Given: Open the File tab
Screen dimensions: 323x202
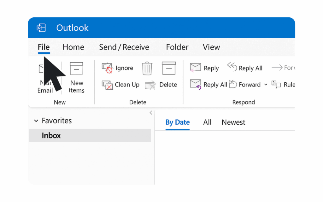Looking at the screenshot, I should click(44, 47).
